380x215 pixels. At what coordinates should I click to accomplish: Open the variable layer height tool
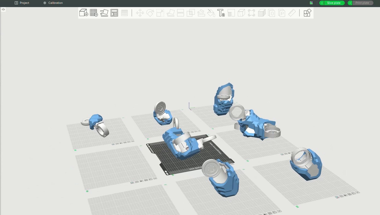click(x=124, y=13)
